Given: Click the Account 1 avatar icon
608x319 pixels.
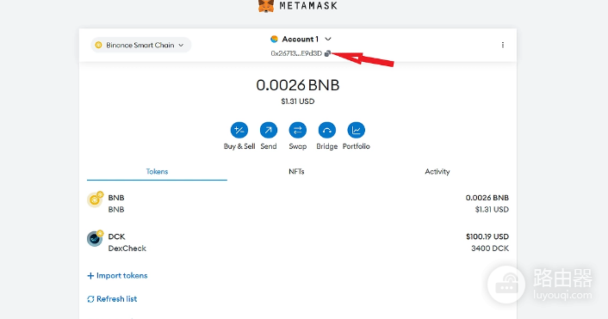Looking at the screenshot, I should pyautogui.click(x=274, y=39).
